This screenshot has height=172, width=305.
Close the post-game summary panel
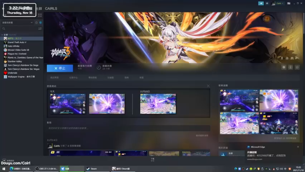click(x=208, y=86)
